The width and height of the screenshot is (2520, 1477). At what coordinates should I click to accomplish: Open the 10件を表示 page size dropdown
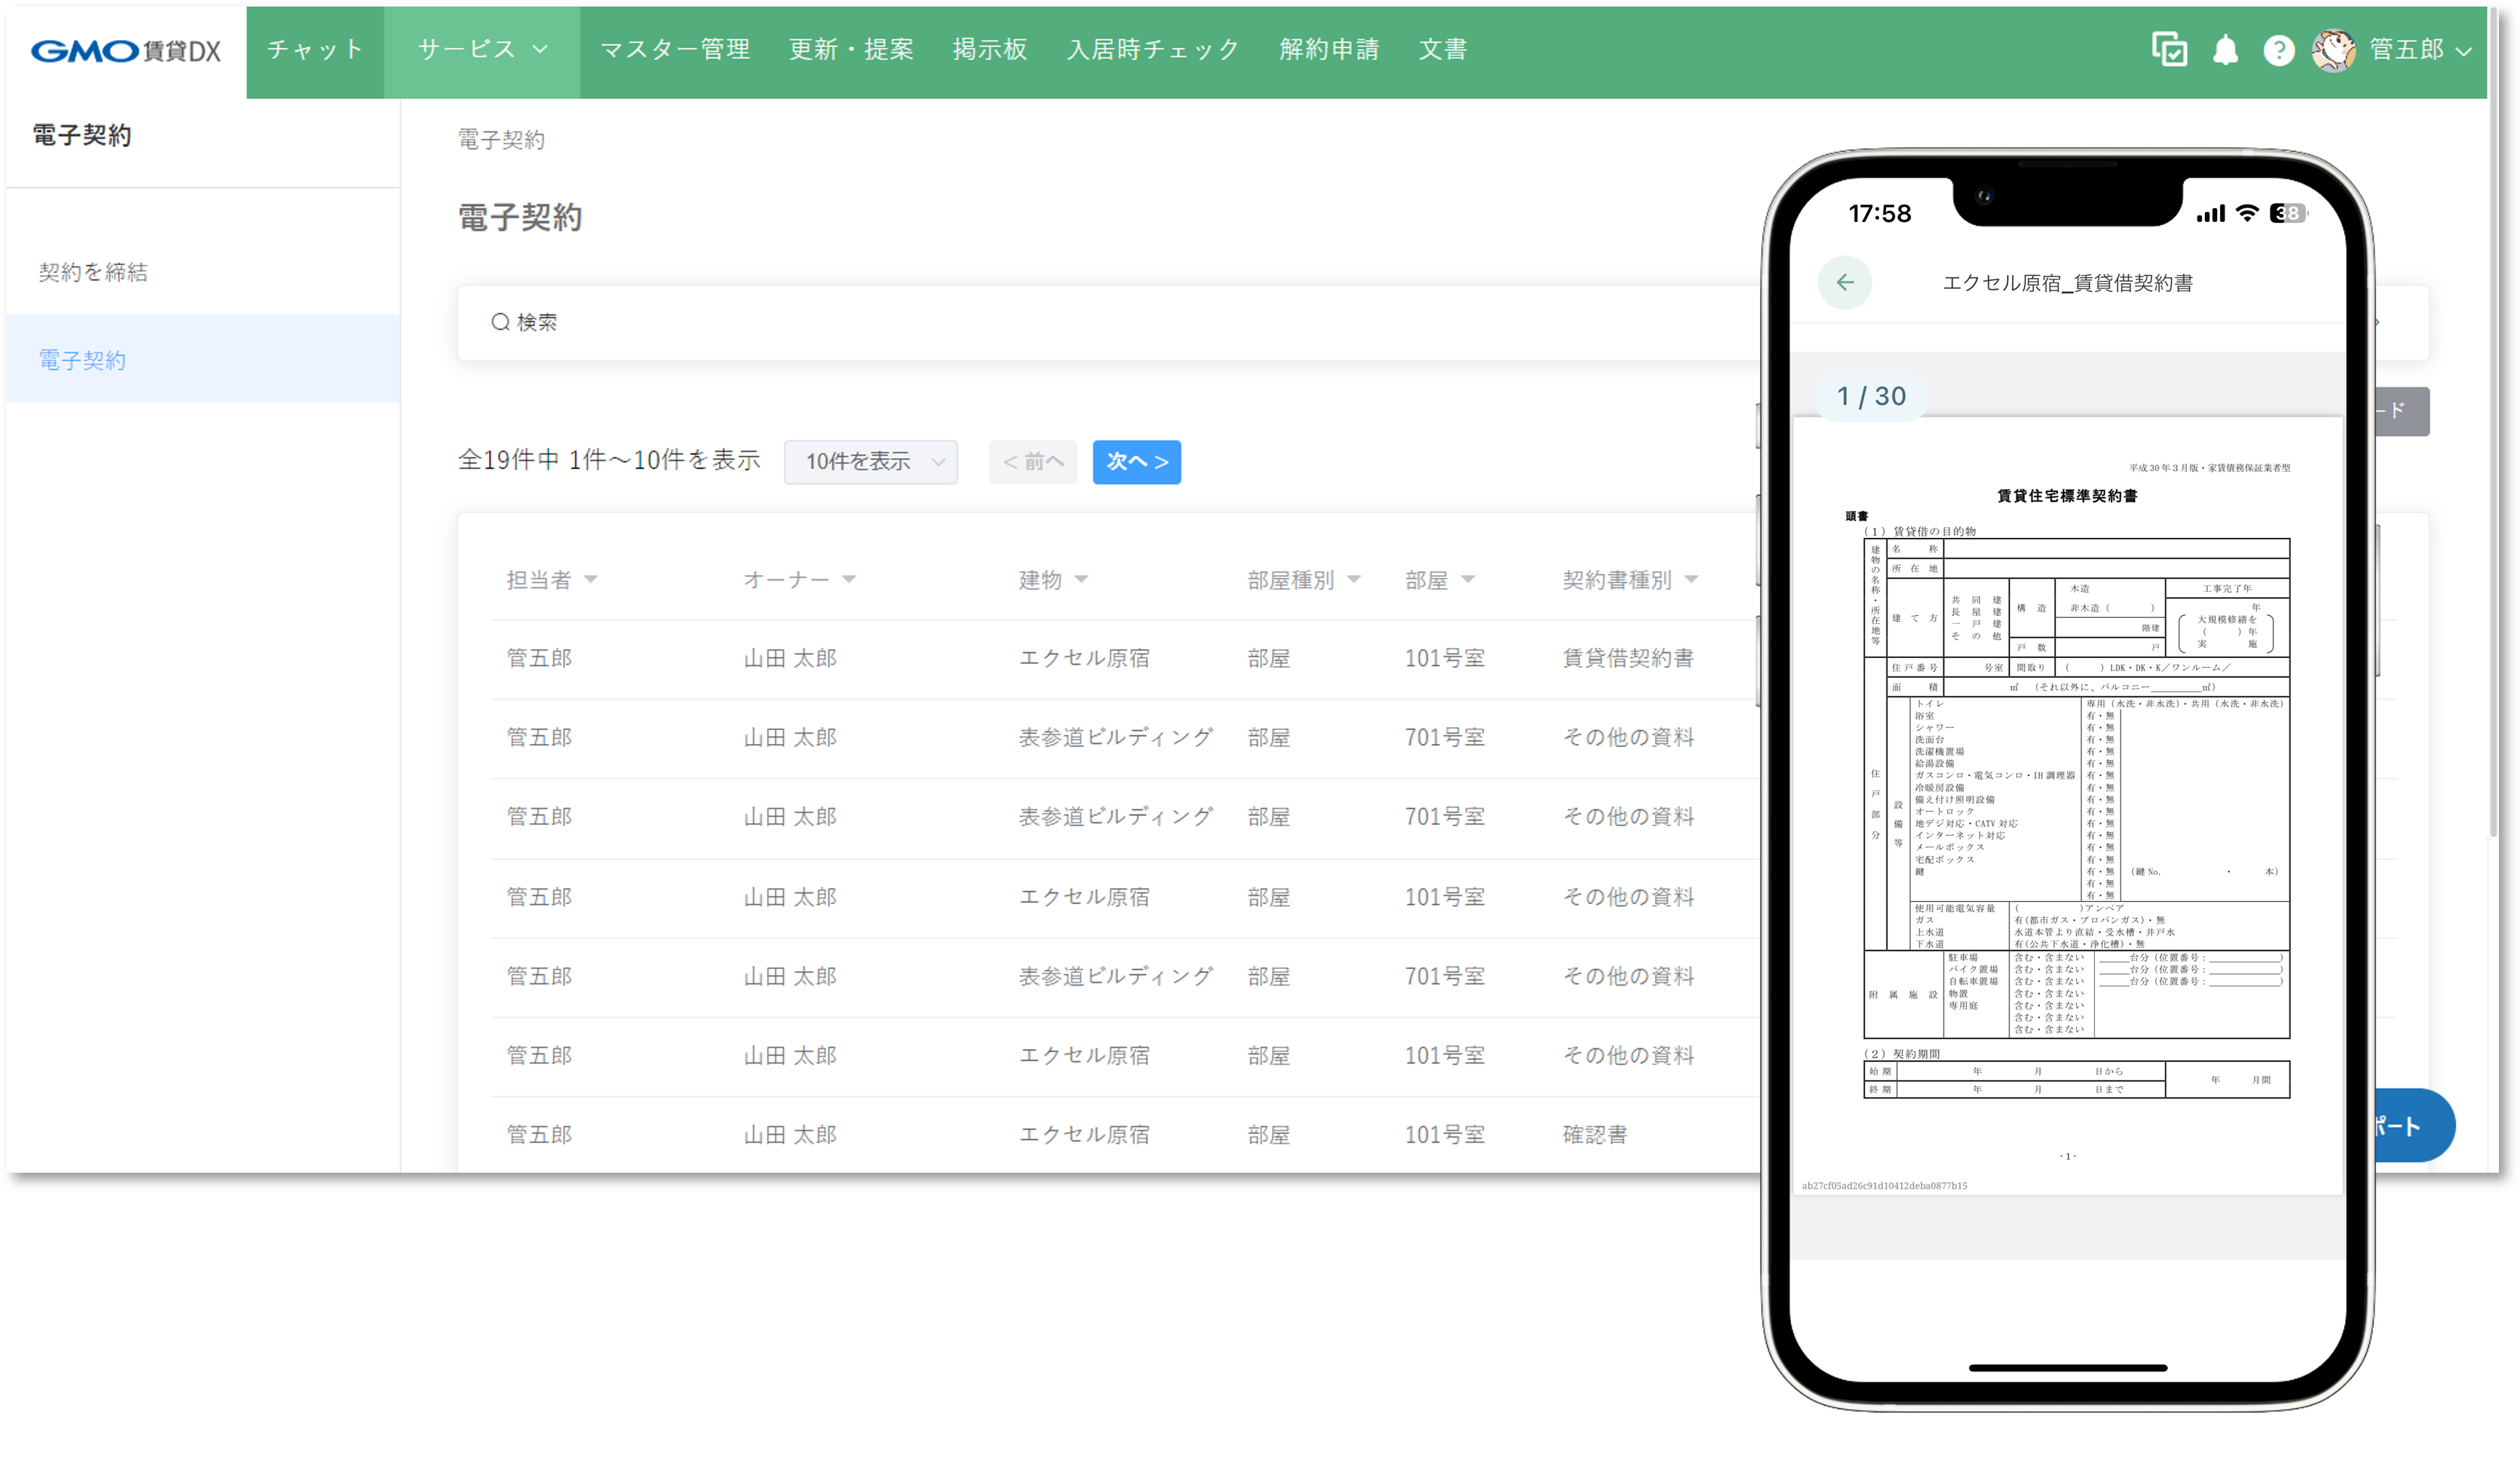(871, 462)
